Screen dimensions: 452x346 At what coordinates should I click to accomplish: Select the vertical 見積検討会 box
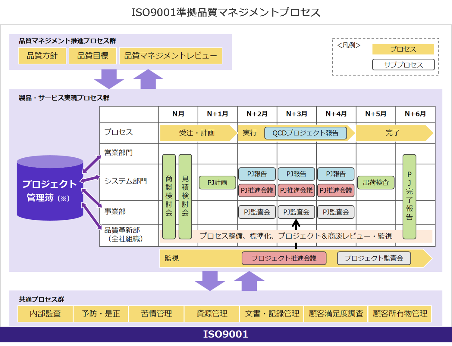pyautogui.click(x=185, y=196)
